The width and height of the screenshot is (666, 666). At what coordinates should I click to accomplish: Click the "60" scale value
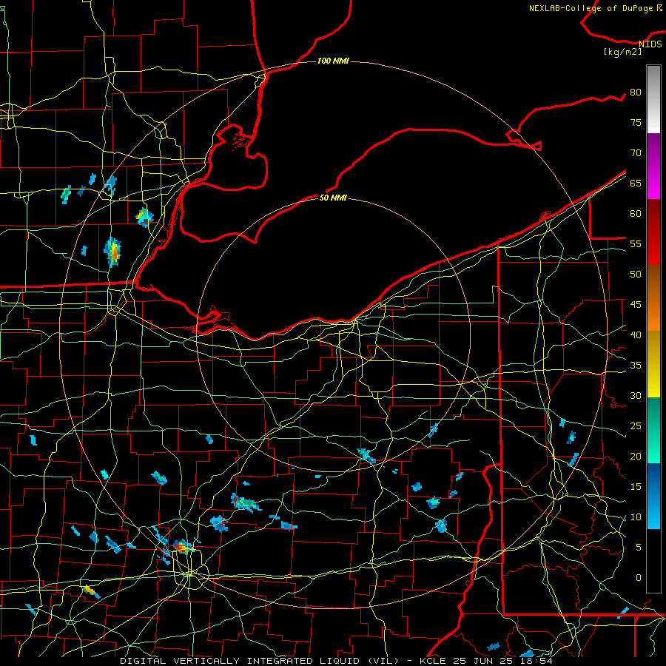tap(636, 214)
